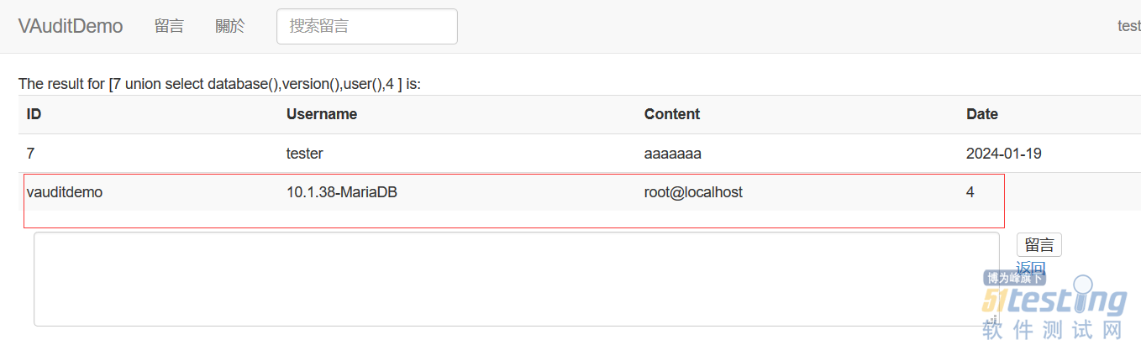The image size is (1141, 345).
Task: Open the VAuditDemo brand home link
Action: tap(71, 26)
